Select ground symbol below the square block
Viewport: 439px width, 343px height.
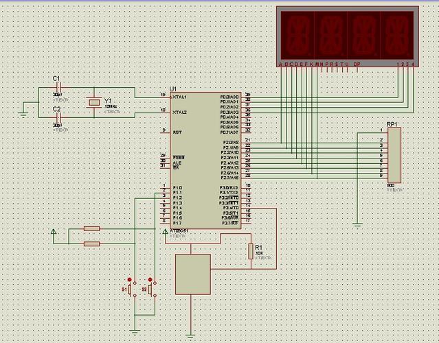point(191,335)
